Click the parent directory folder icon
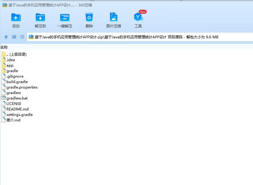 pos(3,54)
